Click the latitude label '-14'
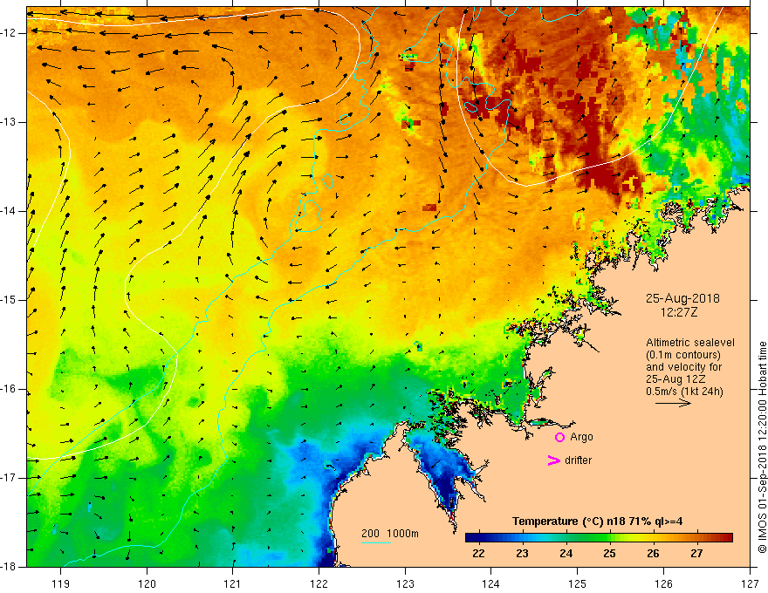768x593 pixels. pos(9,211)
